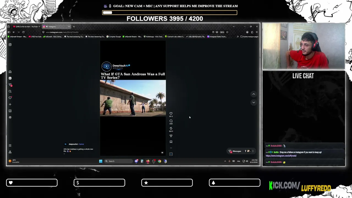Open Firefox from the Windows taskbar
Screen dimensions: 352x198
pos(148,161)
